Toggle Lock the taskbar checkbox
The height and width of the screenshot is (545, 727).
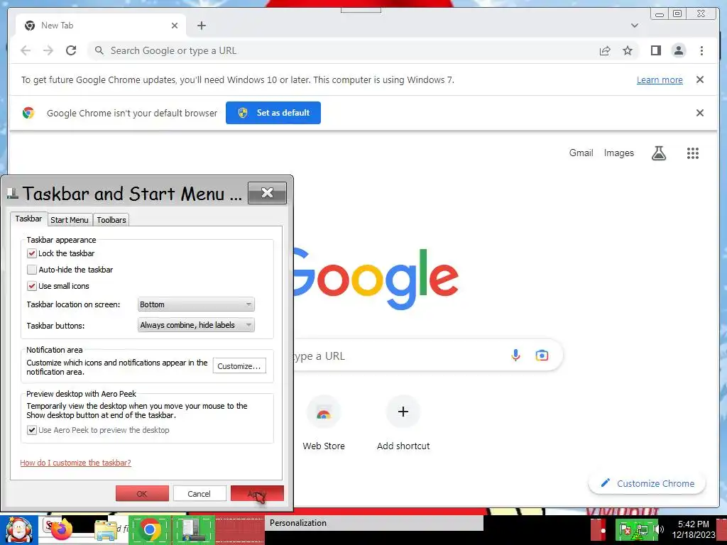[31, 253]
